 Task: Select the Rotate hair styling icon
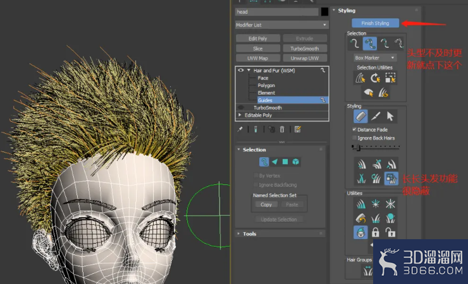click(x=376, y=179)
